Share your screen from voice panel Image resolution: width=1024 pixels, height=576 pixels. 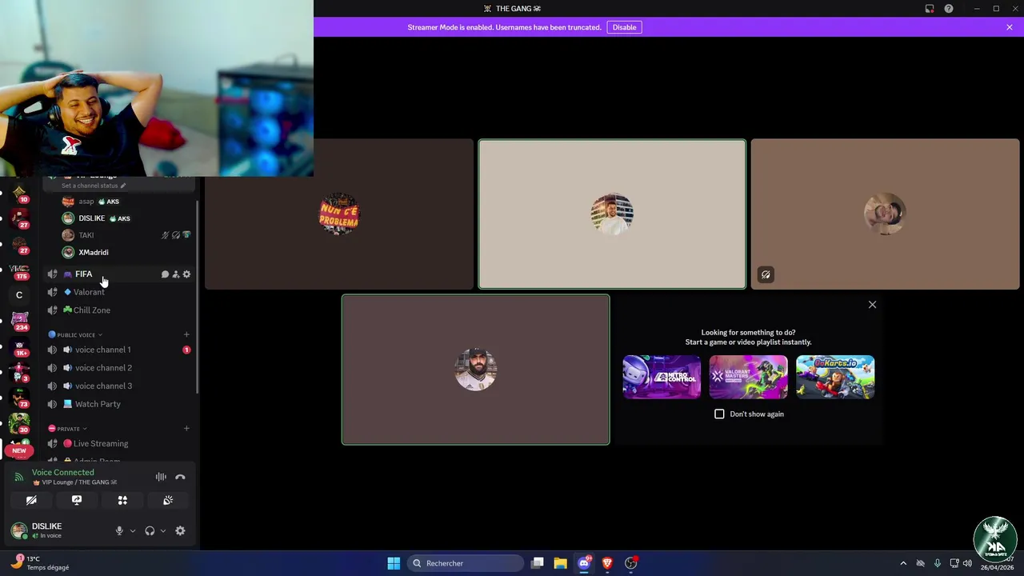[77, 500]
